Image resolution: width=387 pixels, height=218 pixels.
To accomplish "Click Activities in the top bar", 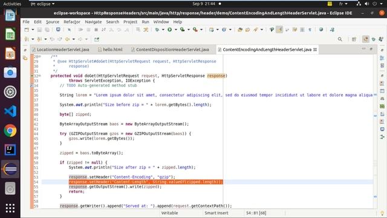I will [x=12, y=4].
